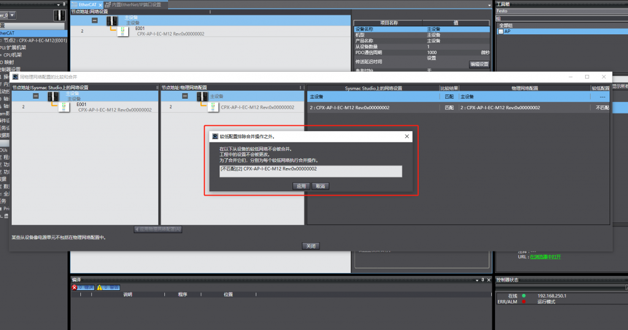Image resolution: width=628 pixels, height=330 pixels.
Task: Click 不匹配 cell in lower configuration column
Action: 602,108
